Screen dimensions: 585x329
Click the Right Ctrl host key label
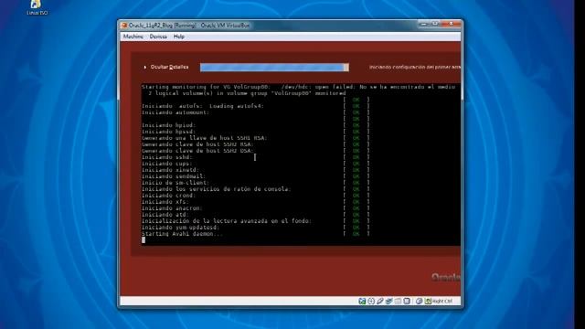pos(442,301)
